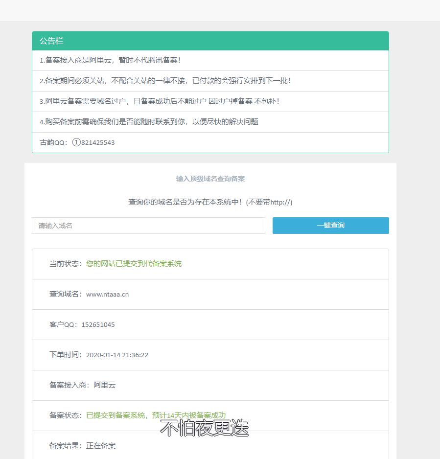440x459 pixels.
Task: Click the third notice about 域名过户
Action: coord(159,101)
